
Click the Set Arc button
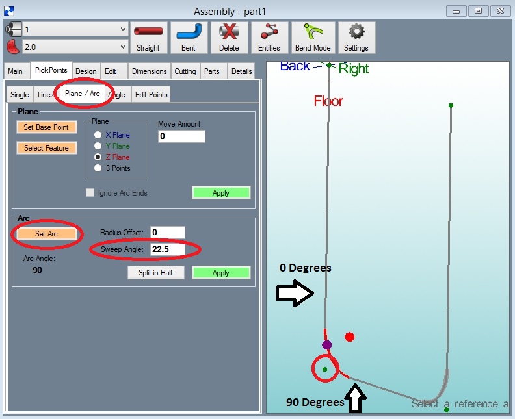[47, 233]
